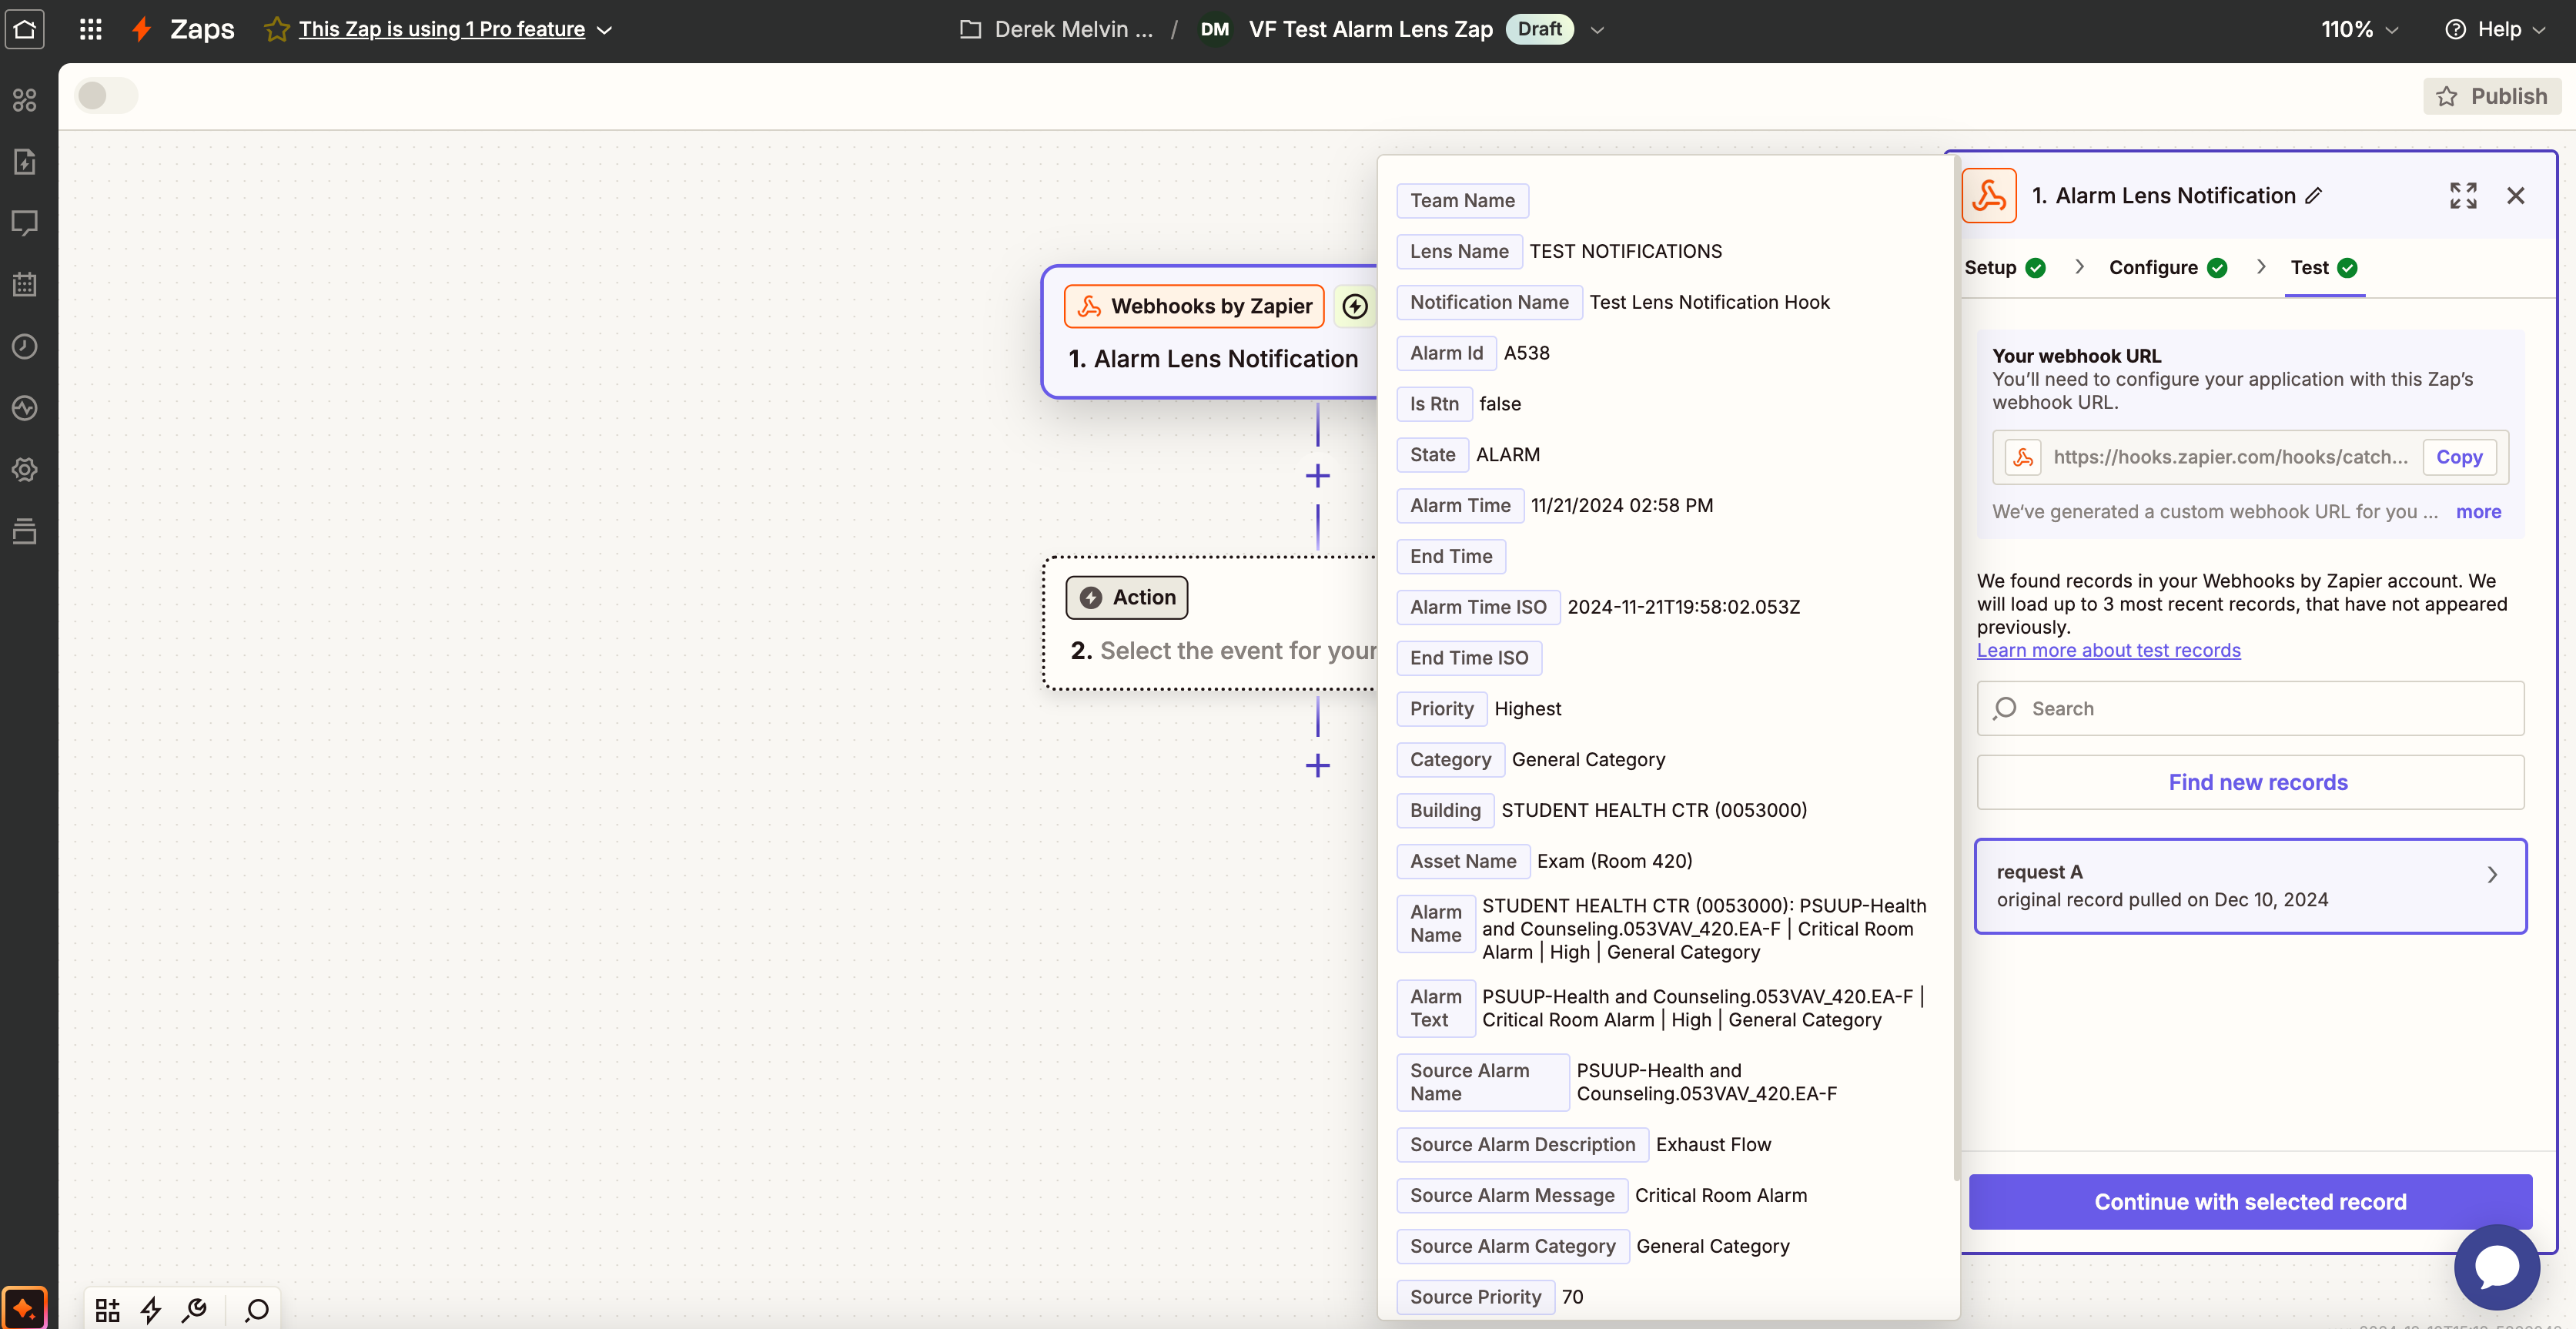The height and width of the screenshot is (1329, 2576).
Task: Click inside the Search records field
Action: click(x=2250, y=707)
